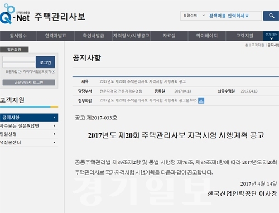279x213 pixels.
Task: Open the 원서접수 menu
Action: [x=18, y=36]
